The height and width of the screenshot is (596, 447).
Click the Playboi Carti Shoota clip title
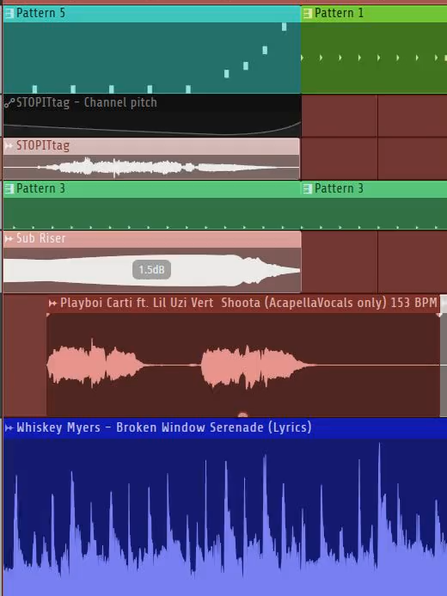click(248, 303)
